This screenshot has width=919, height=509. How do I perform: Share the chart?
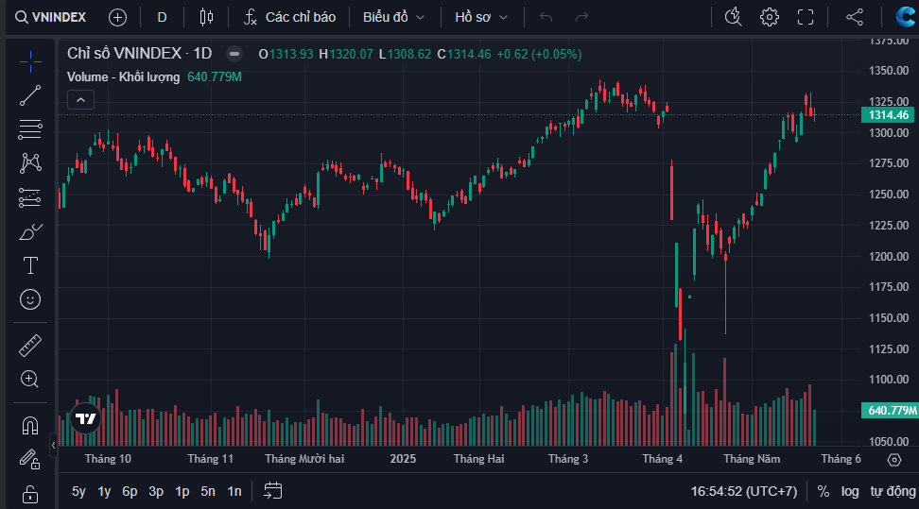(x=855, y=18)
